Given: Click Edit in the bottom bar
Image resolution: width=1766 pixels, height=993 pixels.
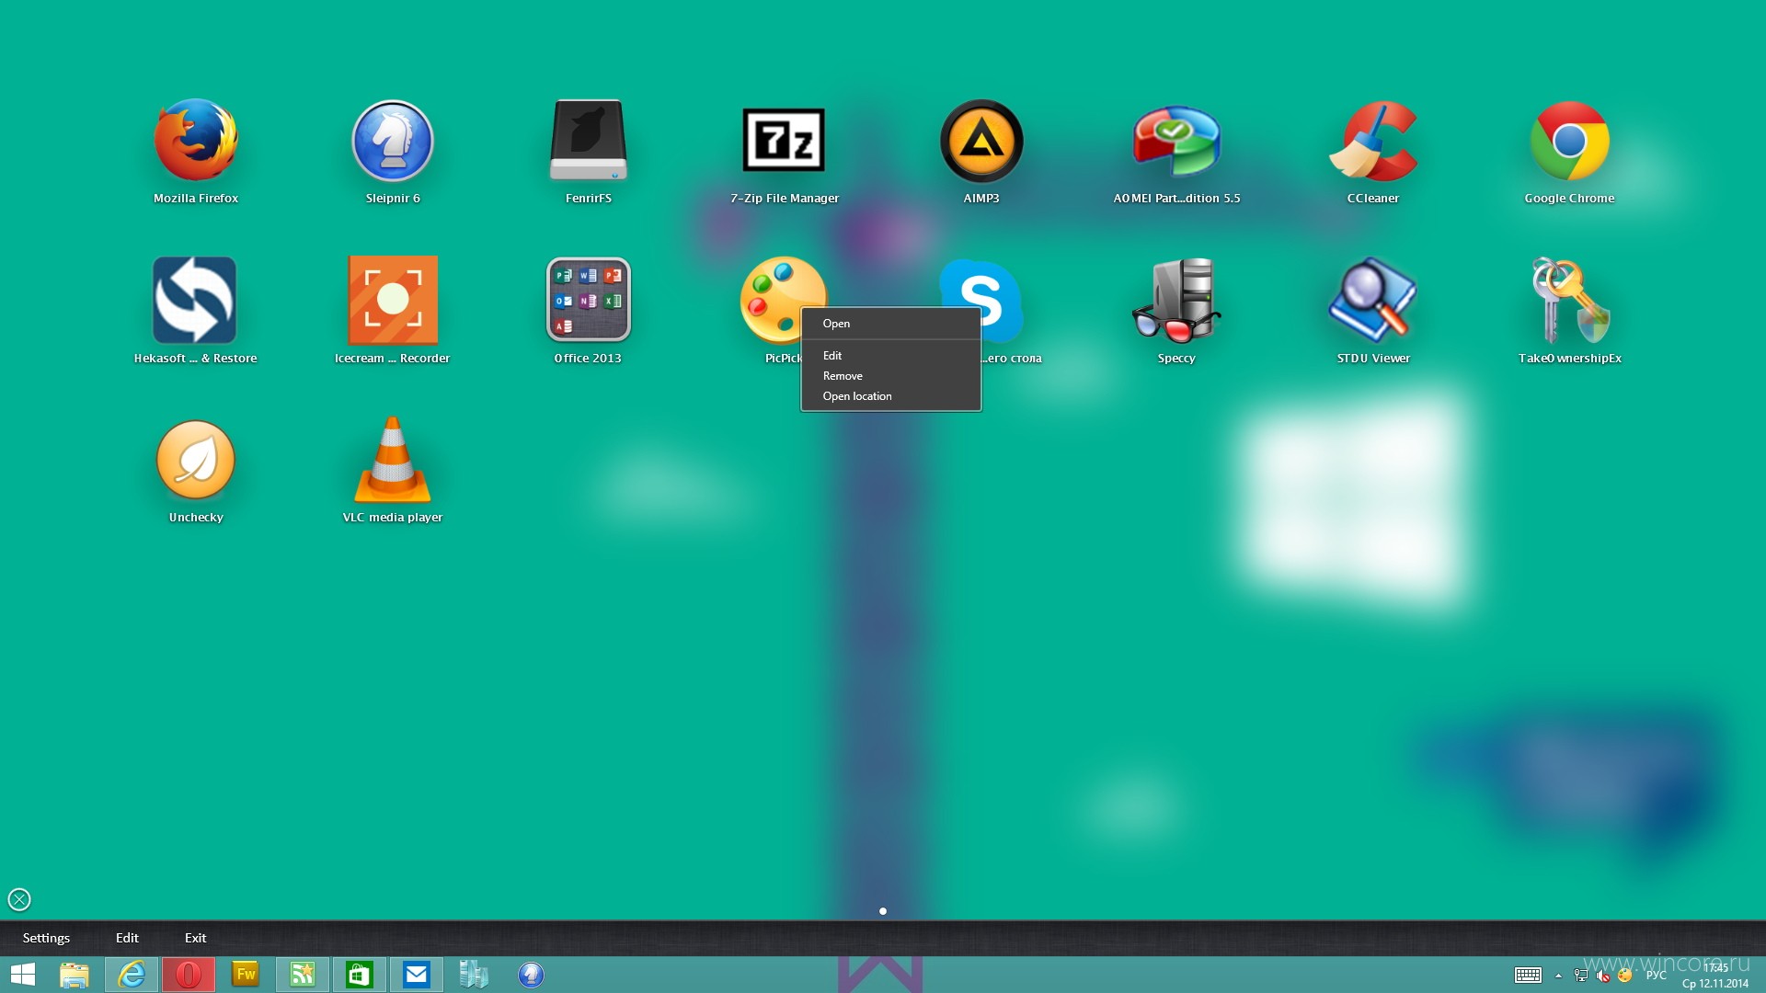Looking at the screenshot, I should pyautogui.click(x=127, y=938).
